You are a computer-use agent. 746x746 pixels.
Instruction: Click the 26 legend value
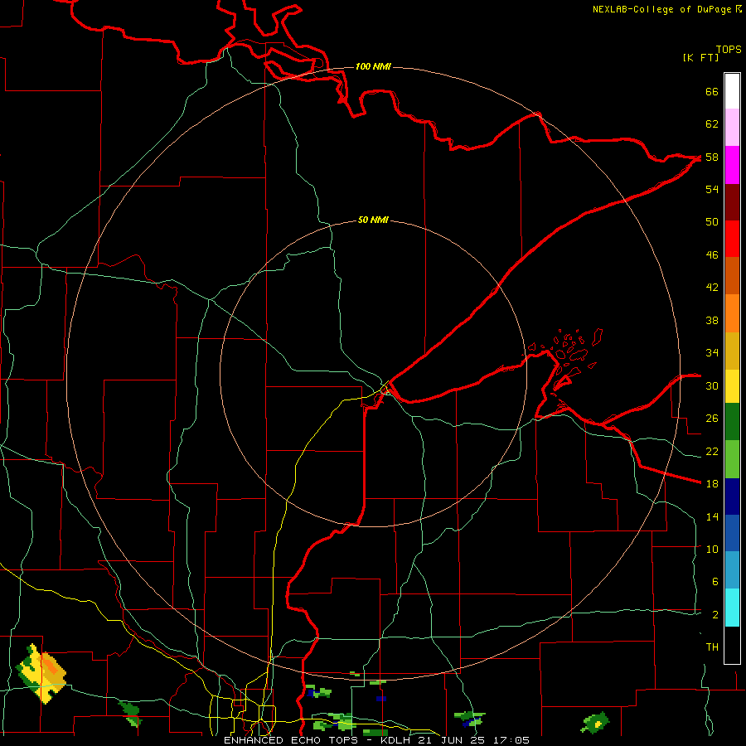[712, 419]
